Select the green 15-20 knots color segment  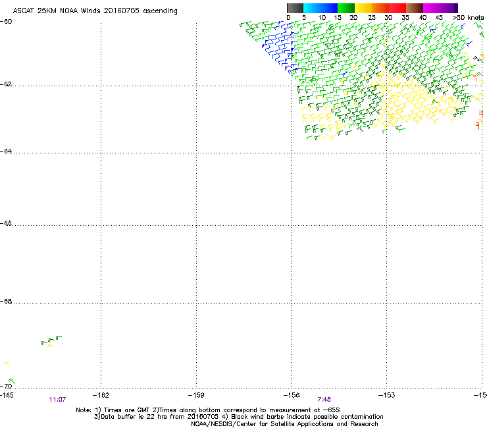click(x=346, y=8)
